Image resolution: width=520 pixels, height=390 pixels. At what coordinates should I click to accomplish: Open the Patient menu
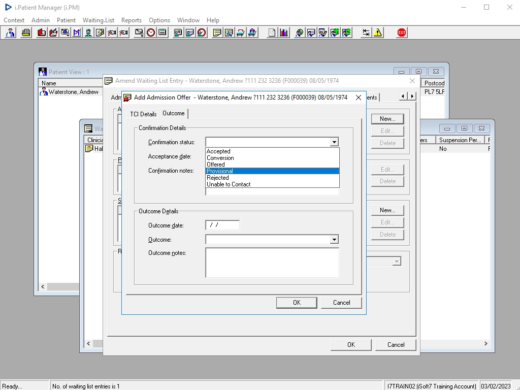[66, 20]
